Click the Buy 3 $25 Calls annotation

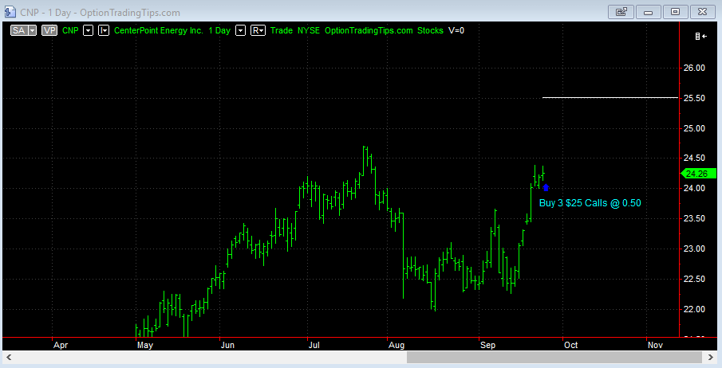click(590, 203)
